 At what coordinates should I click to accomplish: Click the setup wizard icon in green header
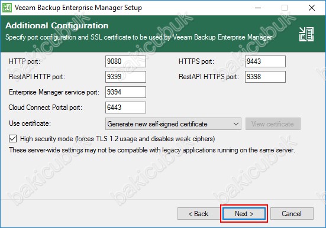tap(306, 34)
